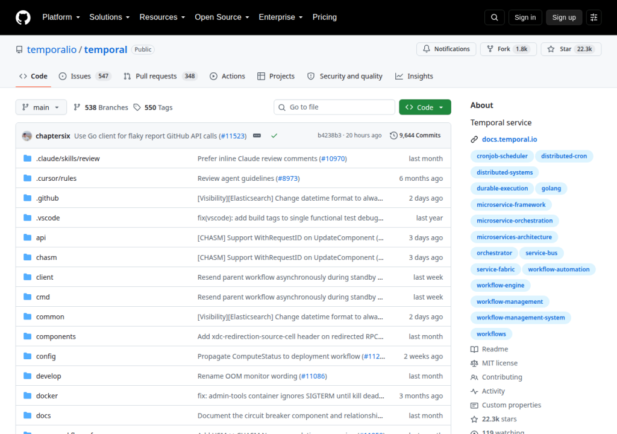617x434 pixels.
Task: Open pull request #10970 link
Action: click(333, 159)
